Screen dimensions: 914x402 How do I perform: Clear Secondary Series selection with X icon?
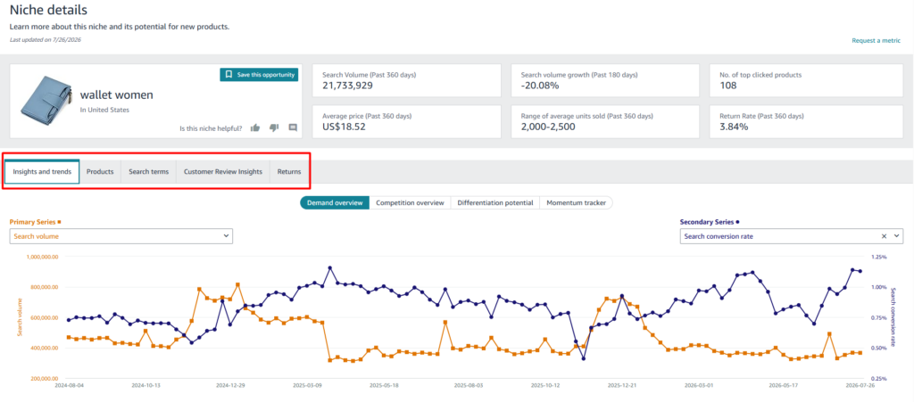click(884, 236)
